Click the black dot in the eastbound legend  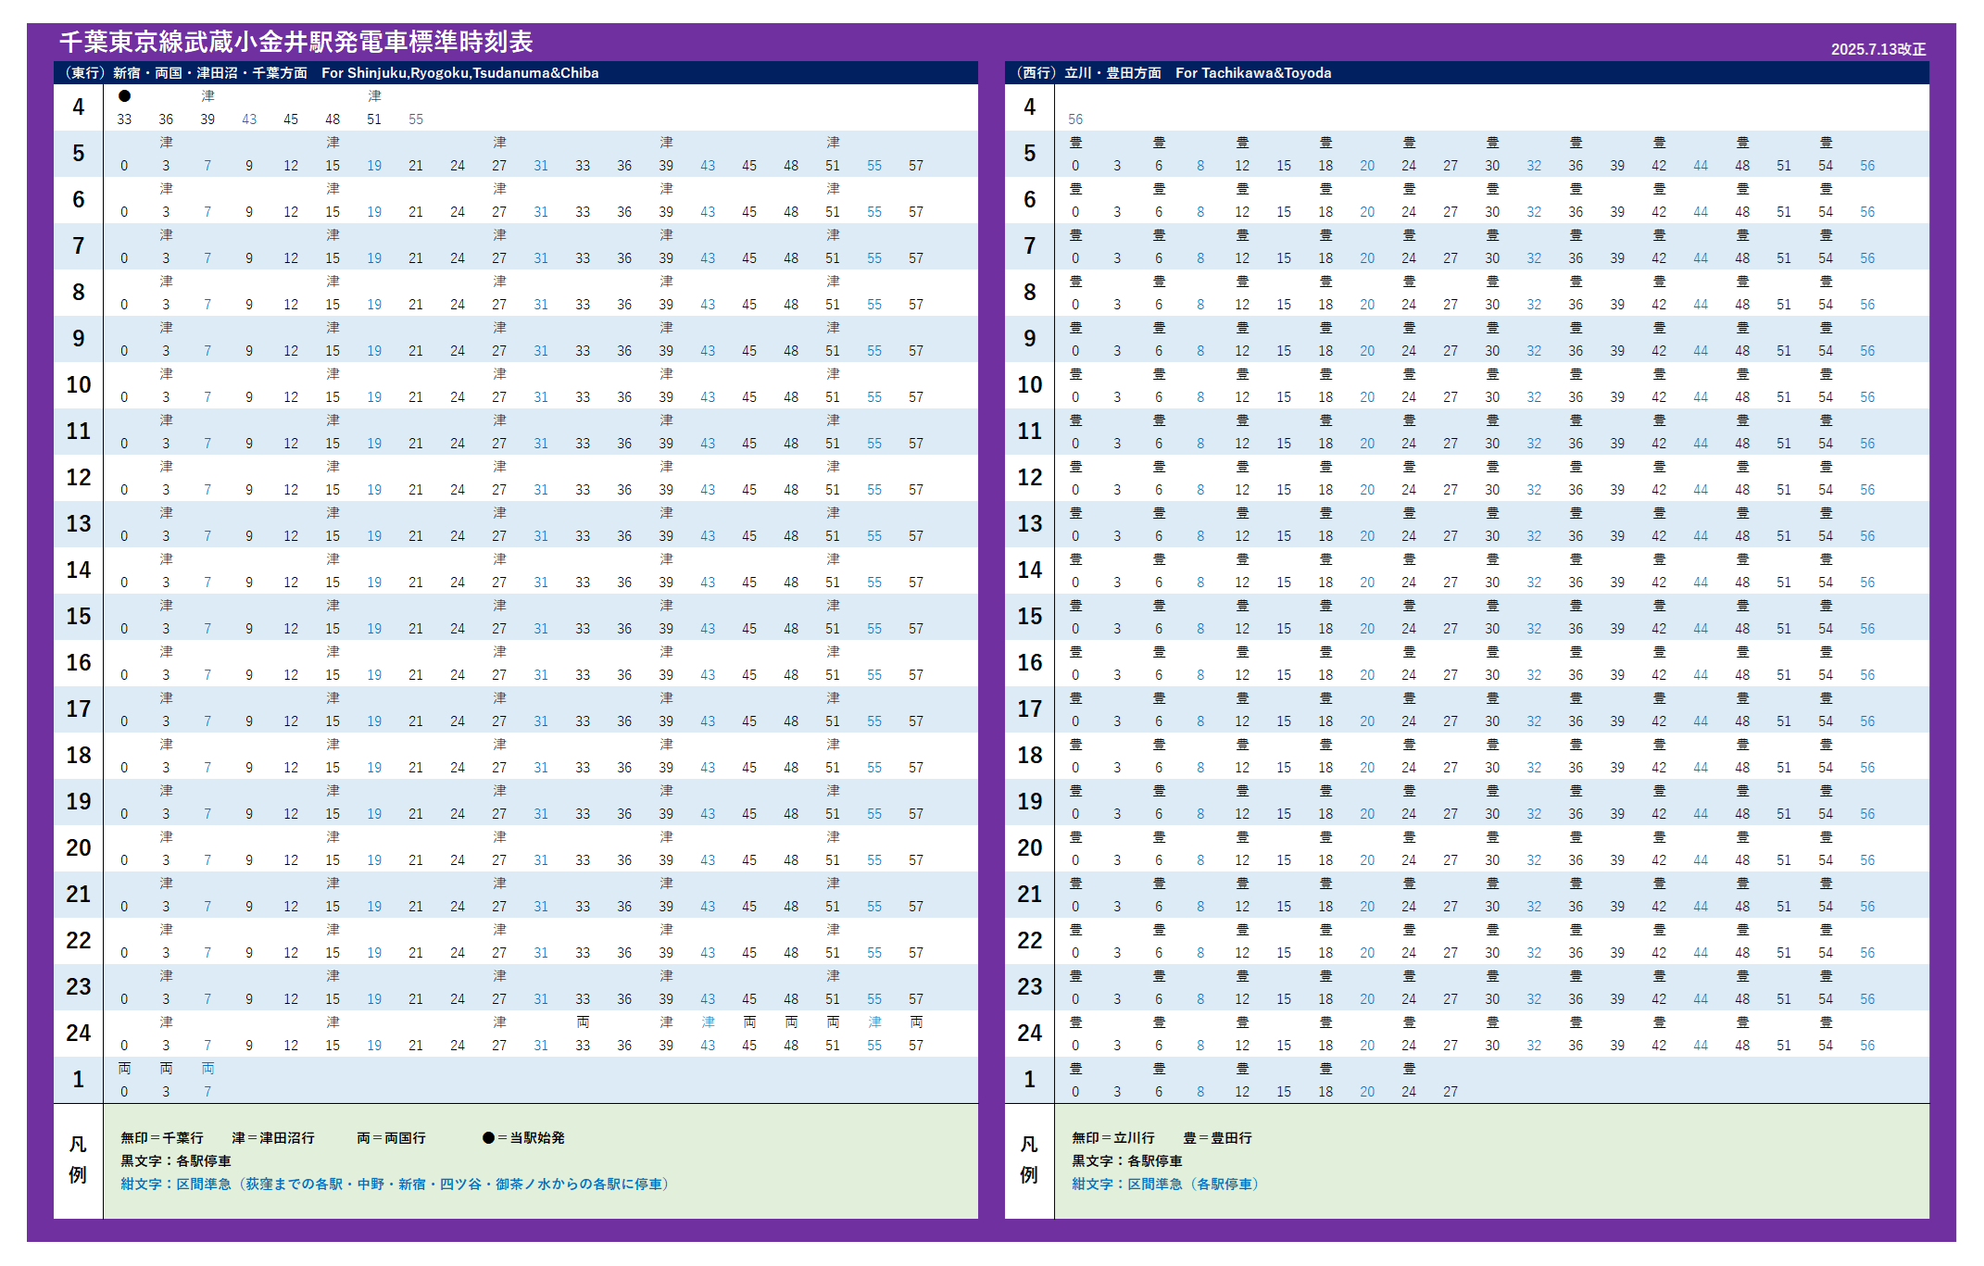[x=488, y=1137]
